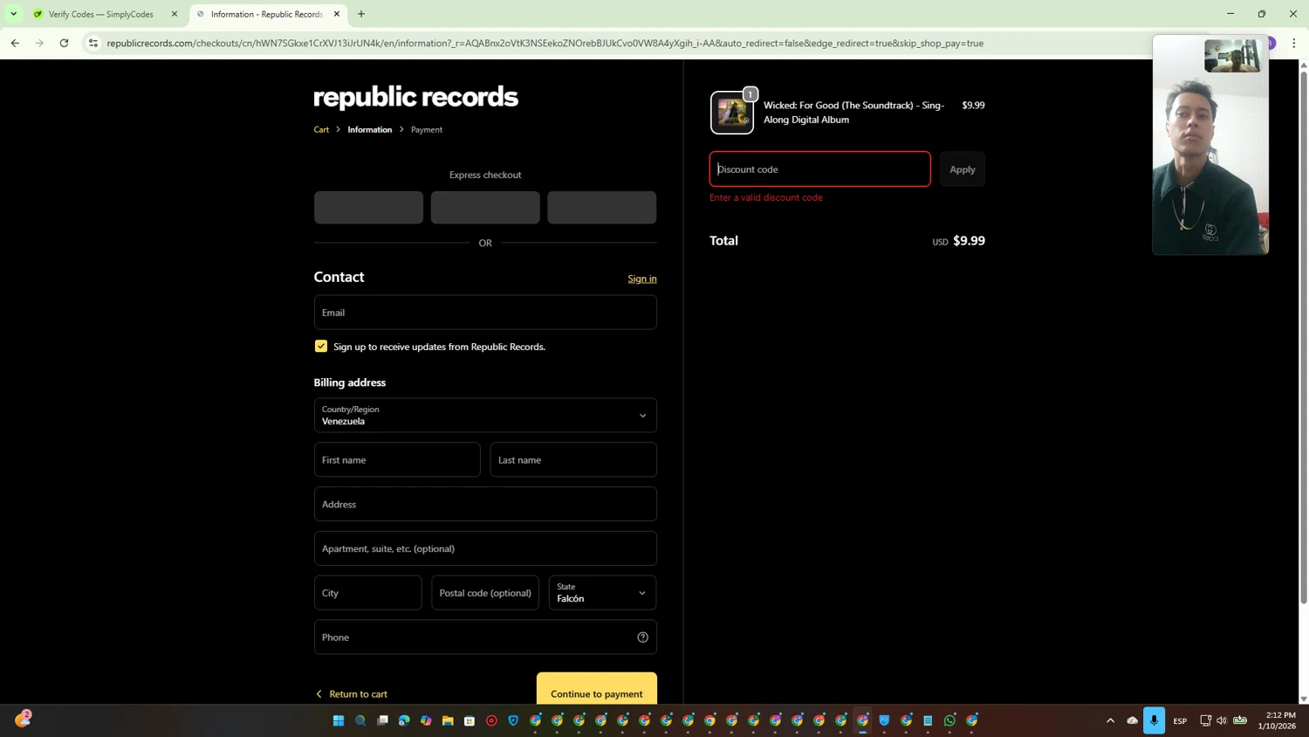This screenshot has height=737, width=1309.
Task: Click the middle express checkout button
Action: (x=485, y=208)
